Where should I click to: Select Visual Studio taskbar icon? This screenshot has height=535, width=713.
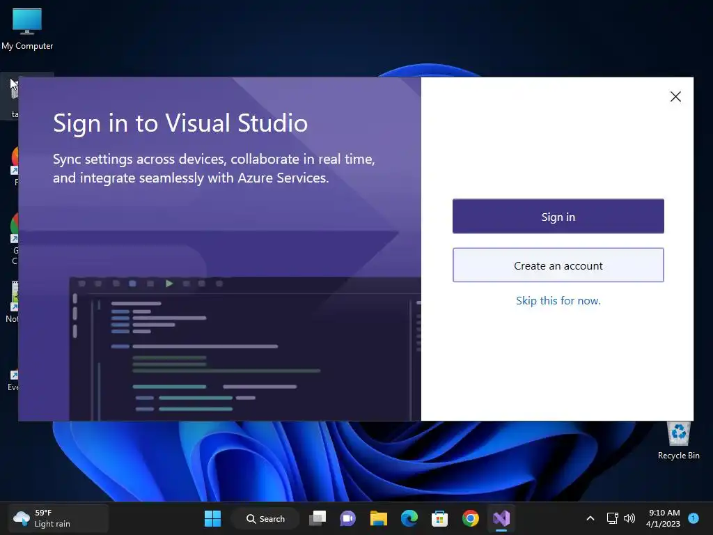point(501,518)
